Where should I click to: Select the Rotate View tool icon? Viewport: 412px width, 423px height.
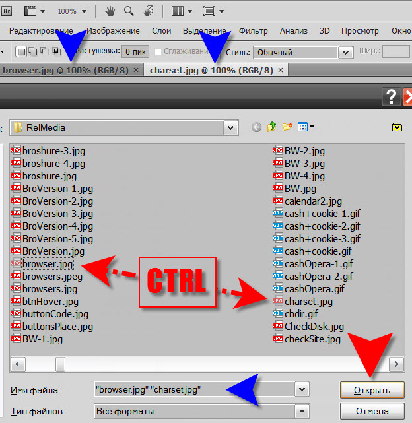click(149, 11)
